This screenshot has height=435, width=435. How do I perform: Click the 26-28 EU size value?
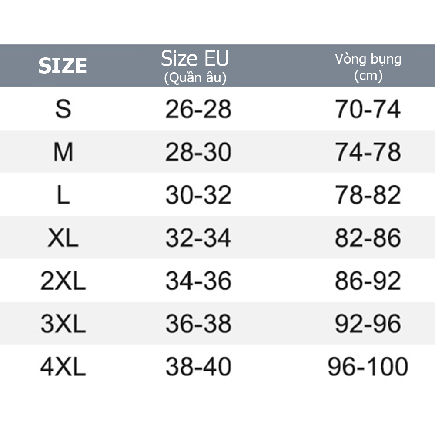[x=198, y=109]
